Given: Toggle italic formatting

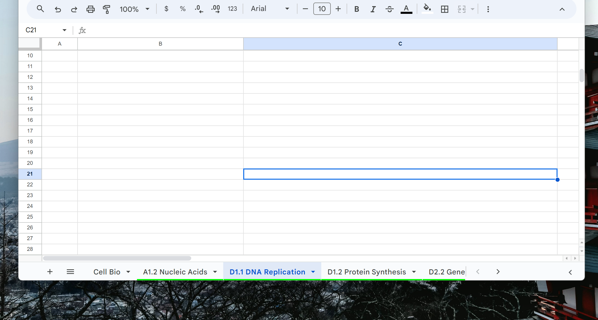Looking at the screenshot, I should 373,9.
